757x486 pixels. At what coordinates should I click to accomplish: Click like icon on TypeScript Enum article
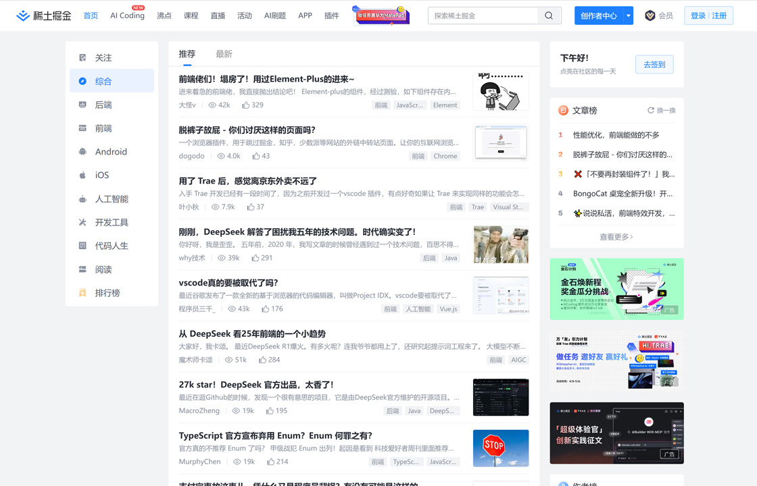tap(271, 462)
